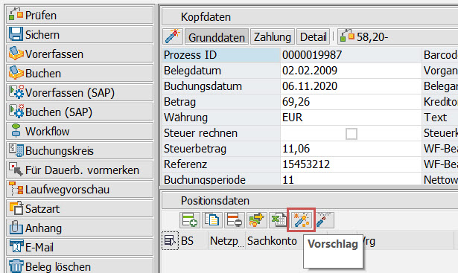Image resolution: width=458 pixels, height=273 pixels.
Task: Click the Buchungsperiode field 11
Action: [x=351, y=179]
